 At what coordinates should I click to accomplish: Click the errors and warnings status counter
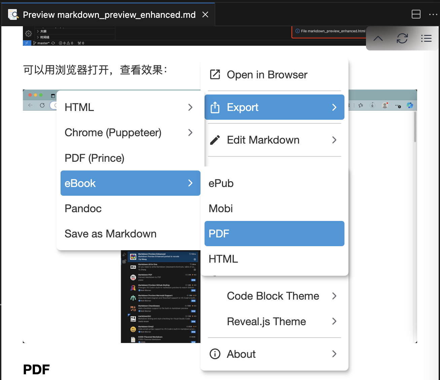(66, 43)
